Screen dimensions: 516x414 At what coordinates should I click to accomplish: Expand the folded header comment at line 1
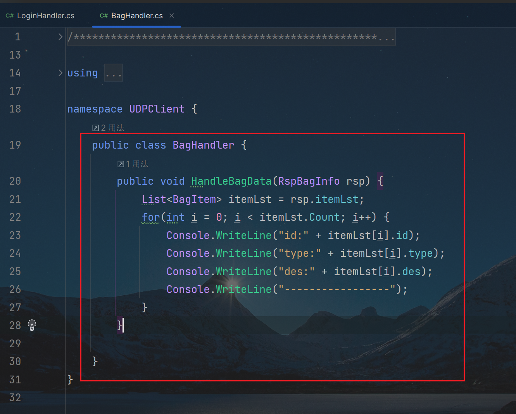[60, 37]
